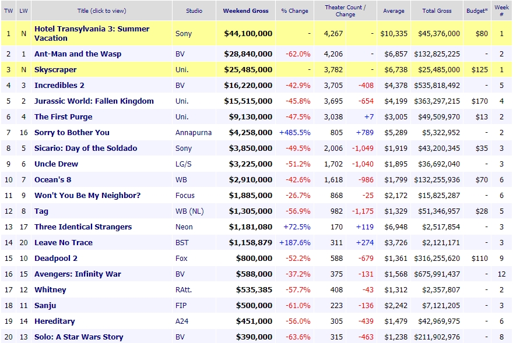Click the +72.5% change value
This screenshot has width=513, height=343.
[x=297, y=227]
